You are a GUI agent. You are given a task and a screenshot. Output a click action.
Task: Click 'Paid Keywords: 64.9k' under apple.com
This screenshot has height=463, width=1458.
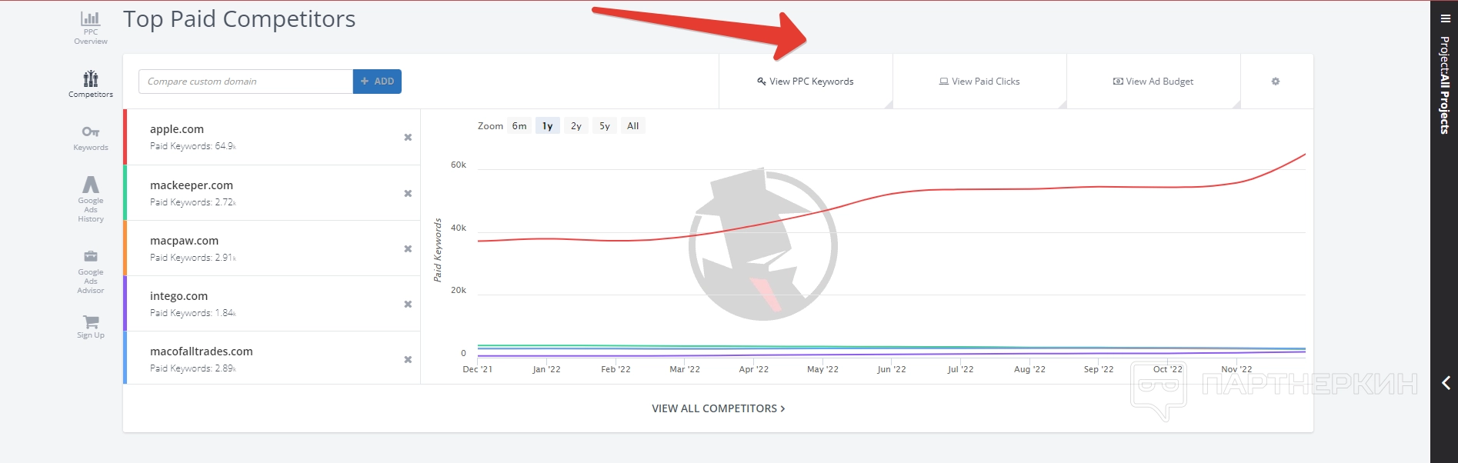[193, 146]
